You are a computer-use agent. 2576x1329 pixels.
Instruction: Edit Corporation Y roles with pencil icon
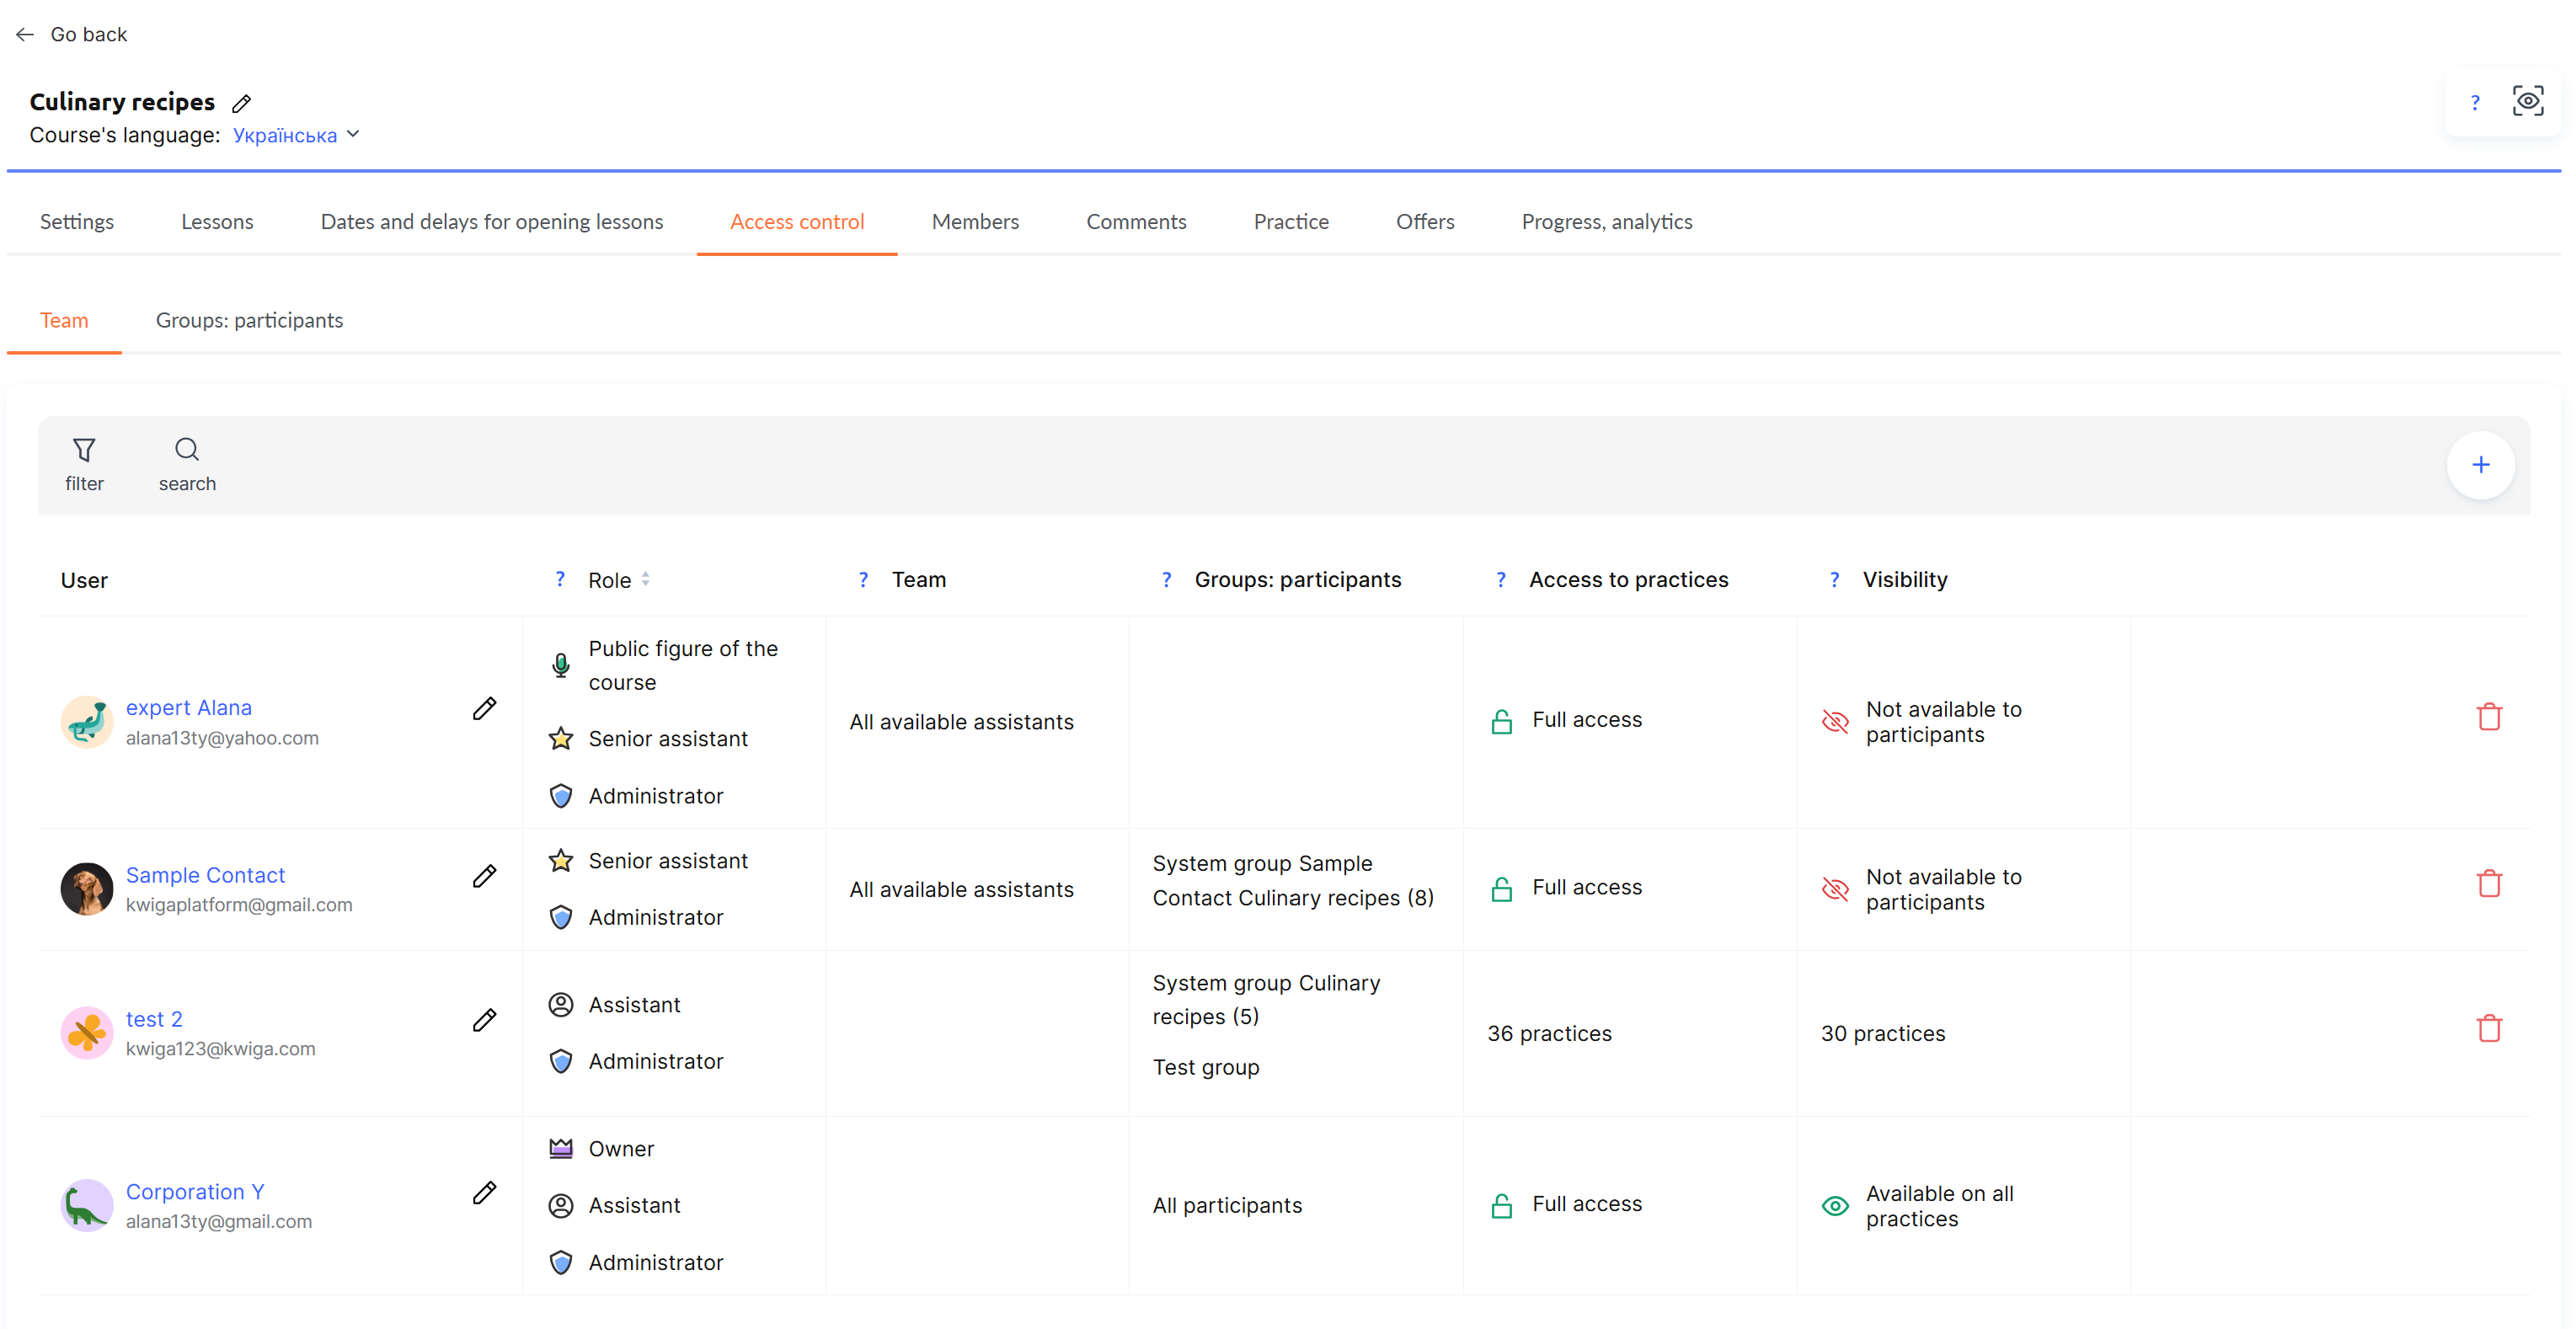(x=485, y=1193)
